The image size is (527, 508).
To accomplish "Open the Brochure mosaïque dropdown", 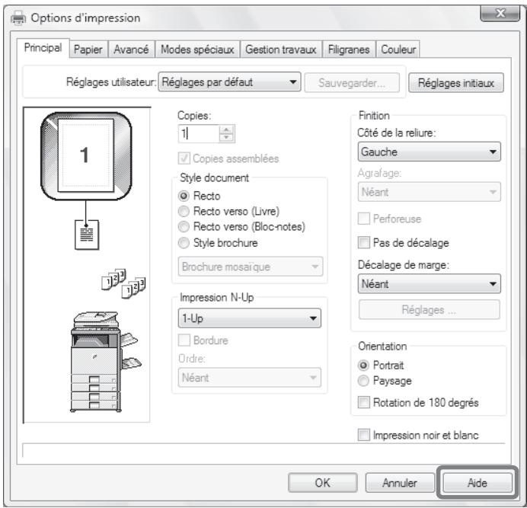I will click(x=251, y=267).
